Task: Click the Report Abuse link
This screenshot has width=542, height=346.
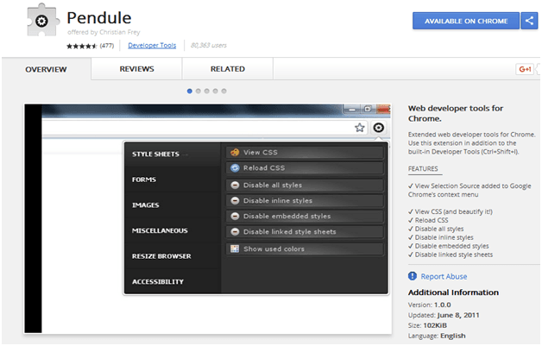Action: [444, 276]
